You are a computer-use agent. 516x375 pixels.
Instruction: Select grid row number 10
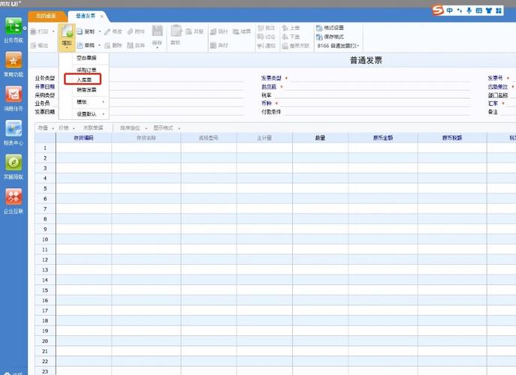[45, 239]
